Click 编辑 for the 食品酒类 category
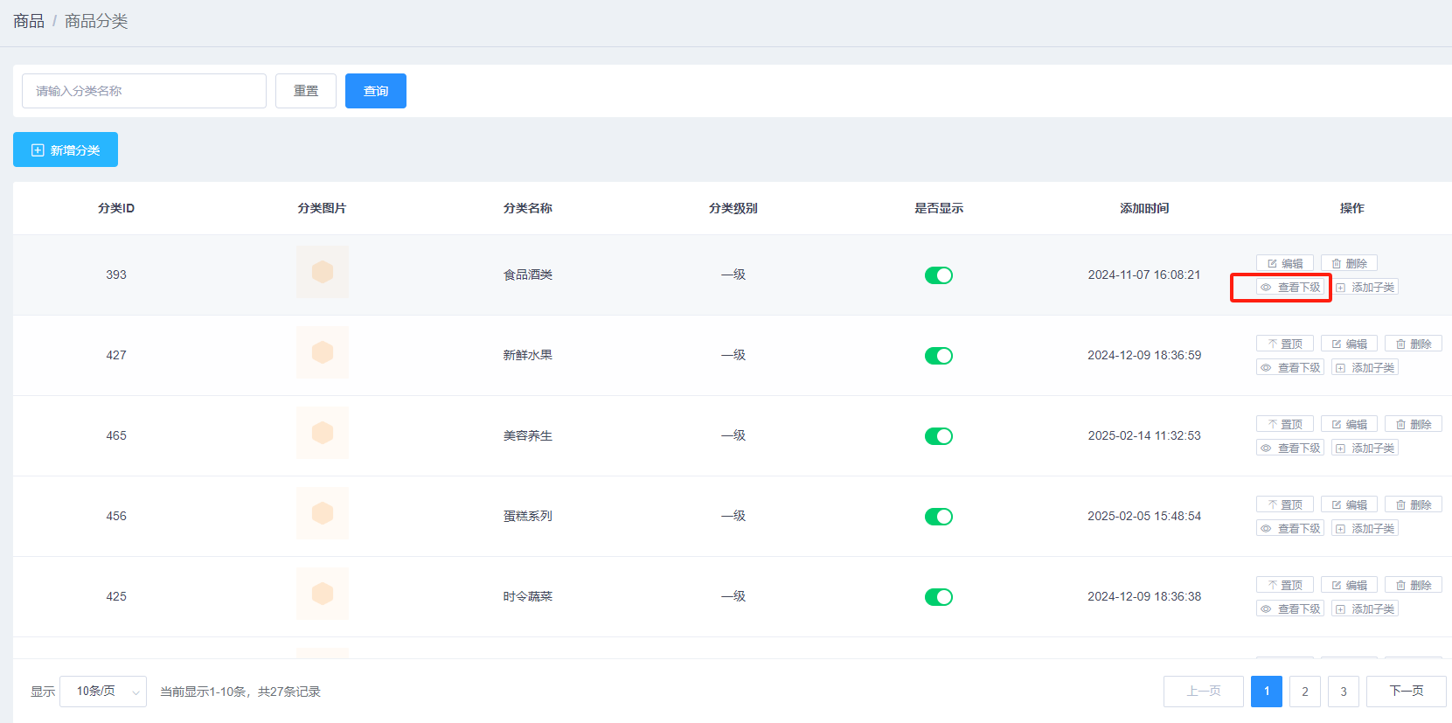Image resolution: width=1452 pixels, height=723 pixels. pyautogui.click(x=1284, y=263)
